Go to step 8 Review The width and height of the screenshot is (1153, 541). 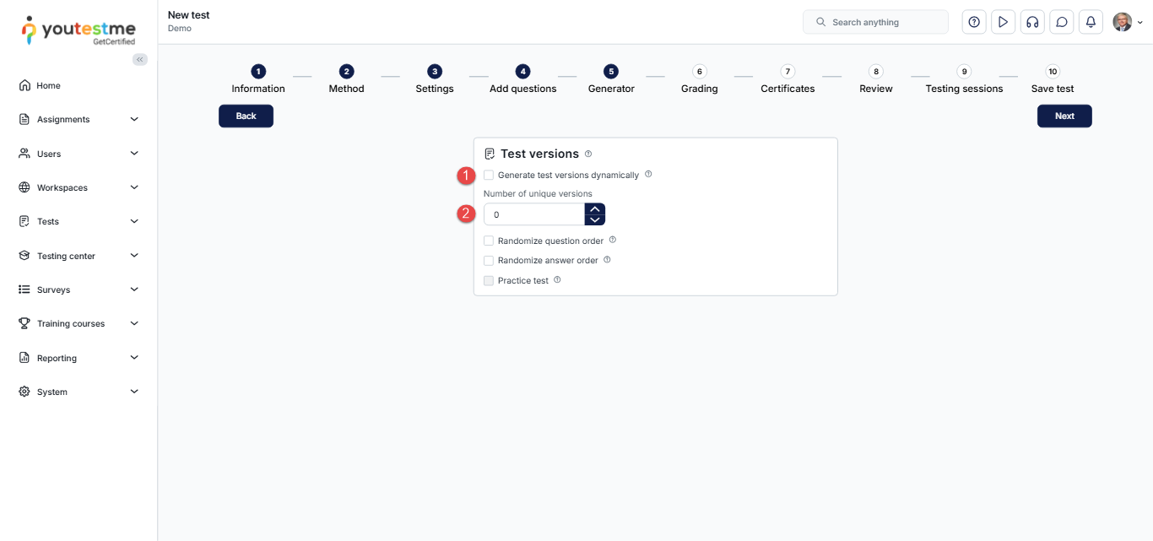point(876,79)
